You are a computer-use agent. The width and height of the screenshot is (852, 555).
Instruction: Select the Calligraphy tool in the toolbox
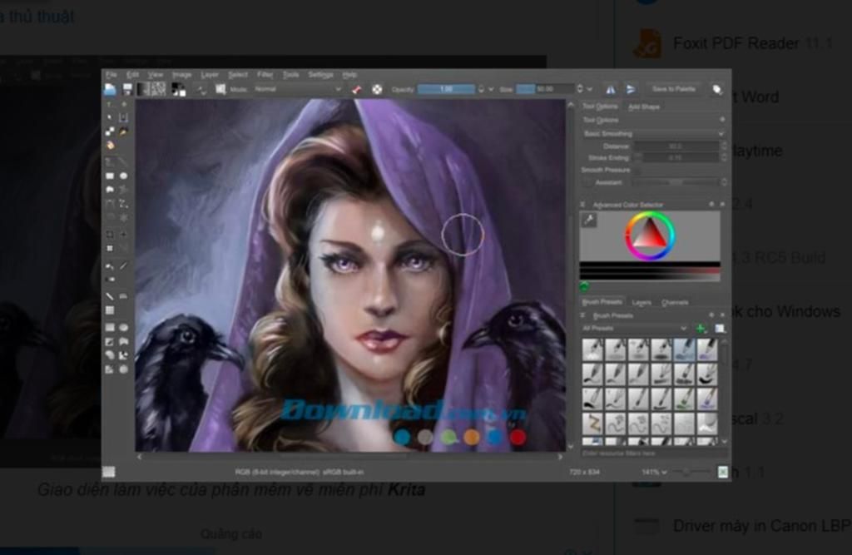(123, 131)
